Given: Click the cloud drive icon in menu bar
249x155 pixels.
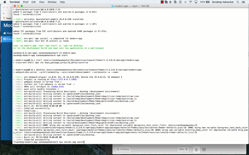Looking at the screenshot, I should pos(170,2).
